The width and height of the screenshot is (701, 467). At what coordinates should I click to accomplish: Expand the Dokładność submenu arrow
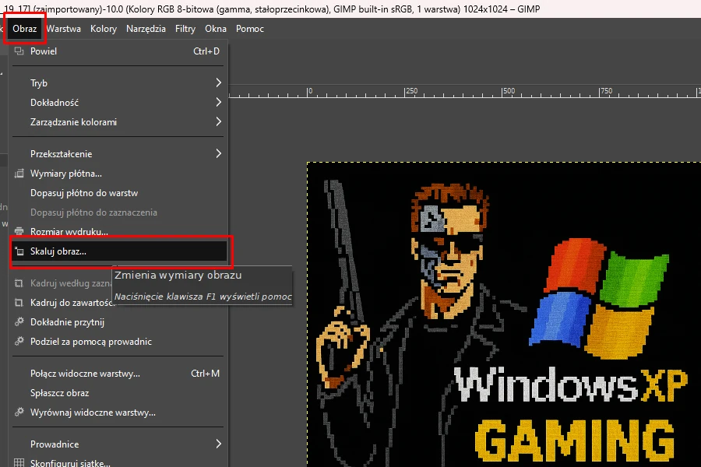pos(218,102)
